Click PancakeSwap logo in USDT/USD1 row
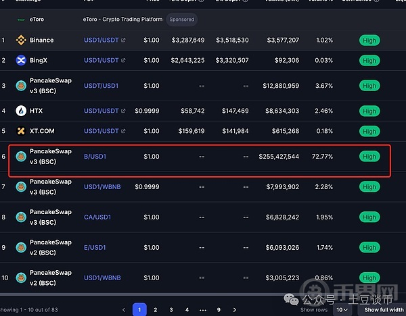 tap(21, 86)
